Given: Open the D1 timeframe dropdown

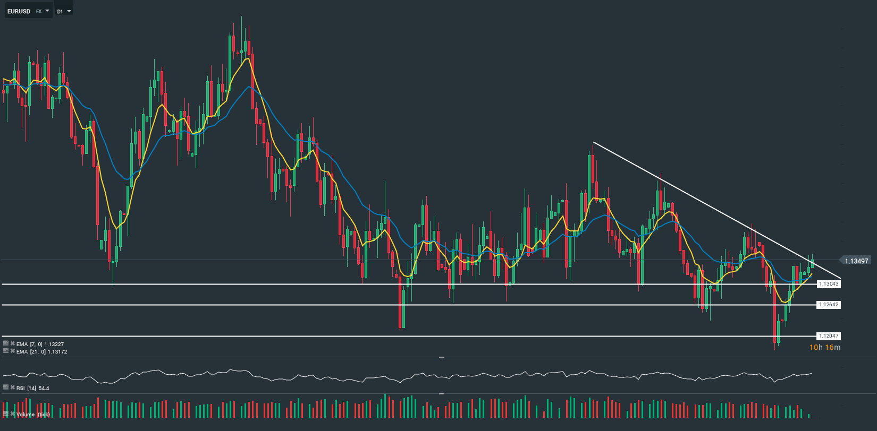Looking at the screenshot, I should (69, 11).
